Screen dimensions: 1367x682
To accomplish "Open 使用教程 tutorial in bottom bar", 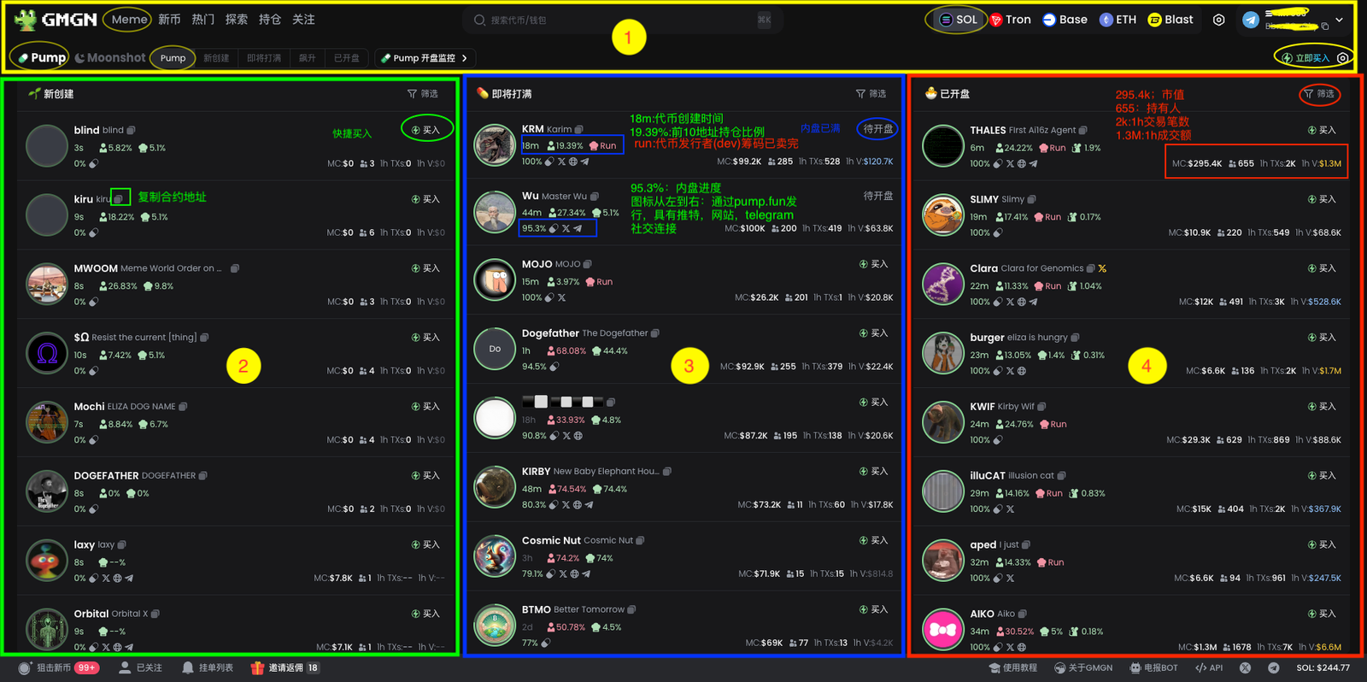I will click(1012, 667).
